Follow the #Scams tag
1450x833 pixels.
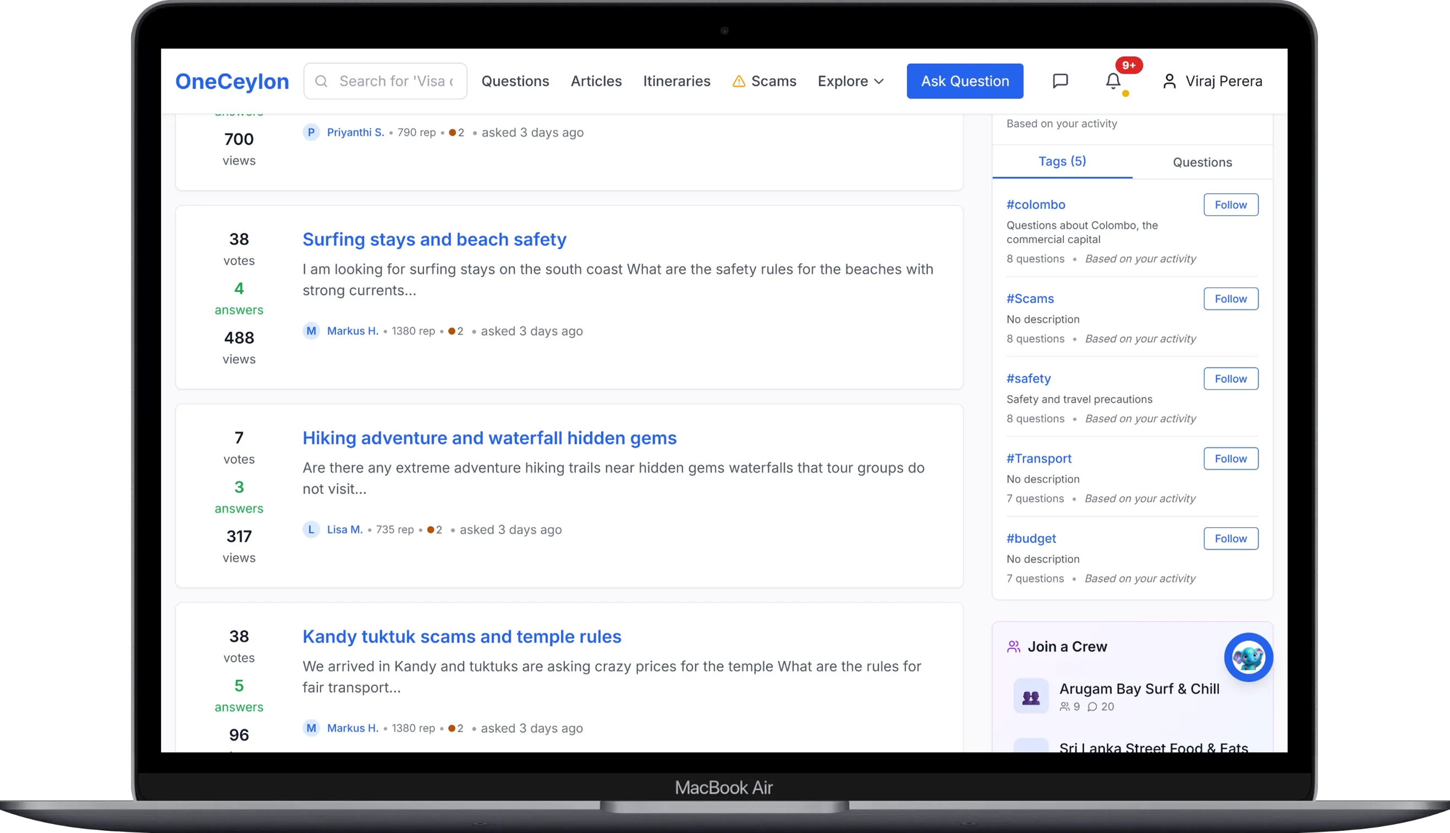[1231, 299]
